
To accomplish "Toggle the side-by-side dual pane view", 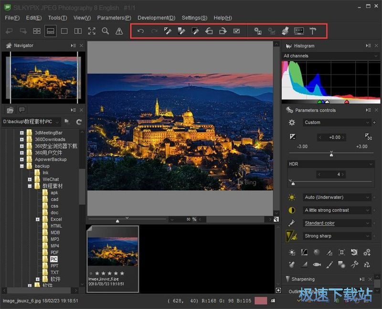I will click(x=78, y=31).
